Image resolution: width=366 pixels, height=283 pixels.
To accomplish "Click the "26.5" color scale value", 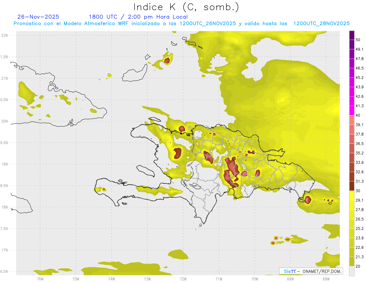I will pyautogui.click(x=360, y=219).
